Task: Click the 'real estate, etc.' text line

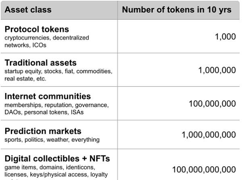Action: (x=25, y=79)
